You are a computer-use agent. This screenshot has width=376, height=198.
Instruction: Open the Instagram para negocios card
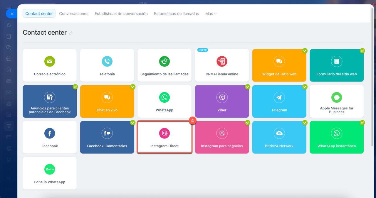pyautogui.click(x=222, y=137)
